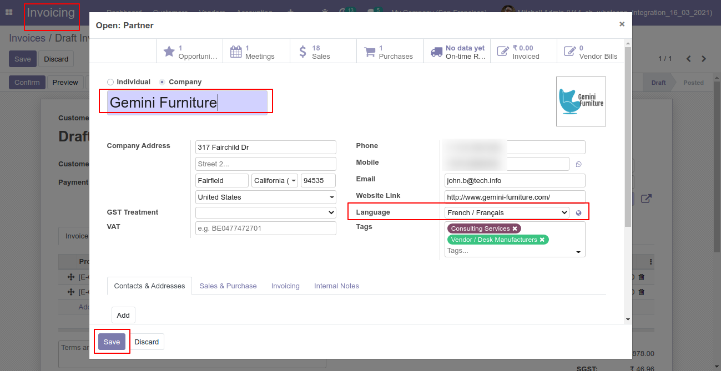Click the scrollbar down arrow in dialog
Screen dimensions: 721x371
tap(628, 319)
